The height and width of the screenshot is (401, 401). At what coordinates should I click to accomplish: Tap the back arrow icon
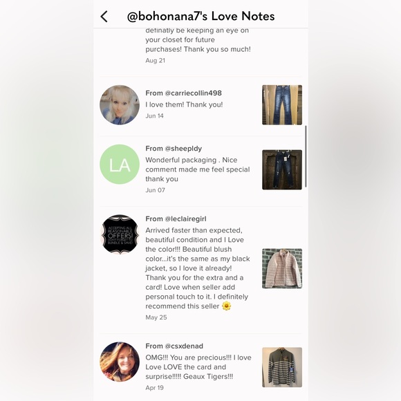[x=104, y=17]
